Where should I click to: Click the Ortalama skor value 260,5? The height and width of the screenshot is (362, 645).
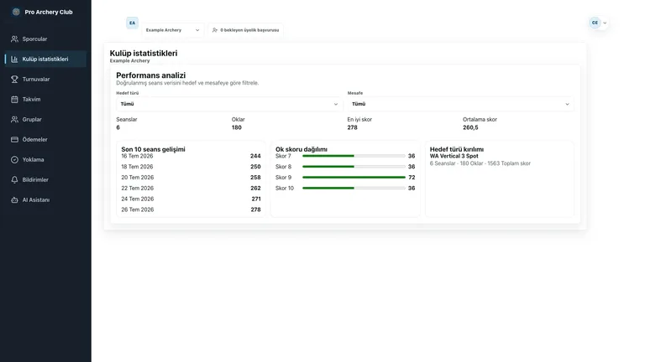click(470, 127)
